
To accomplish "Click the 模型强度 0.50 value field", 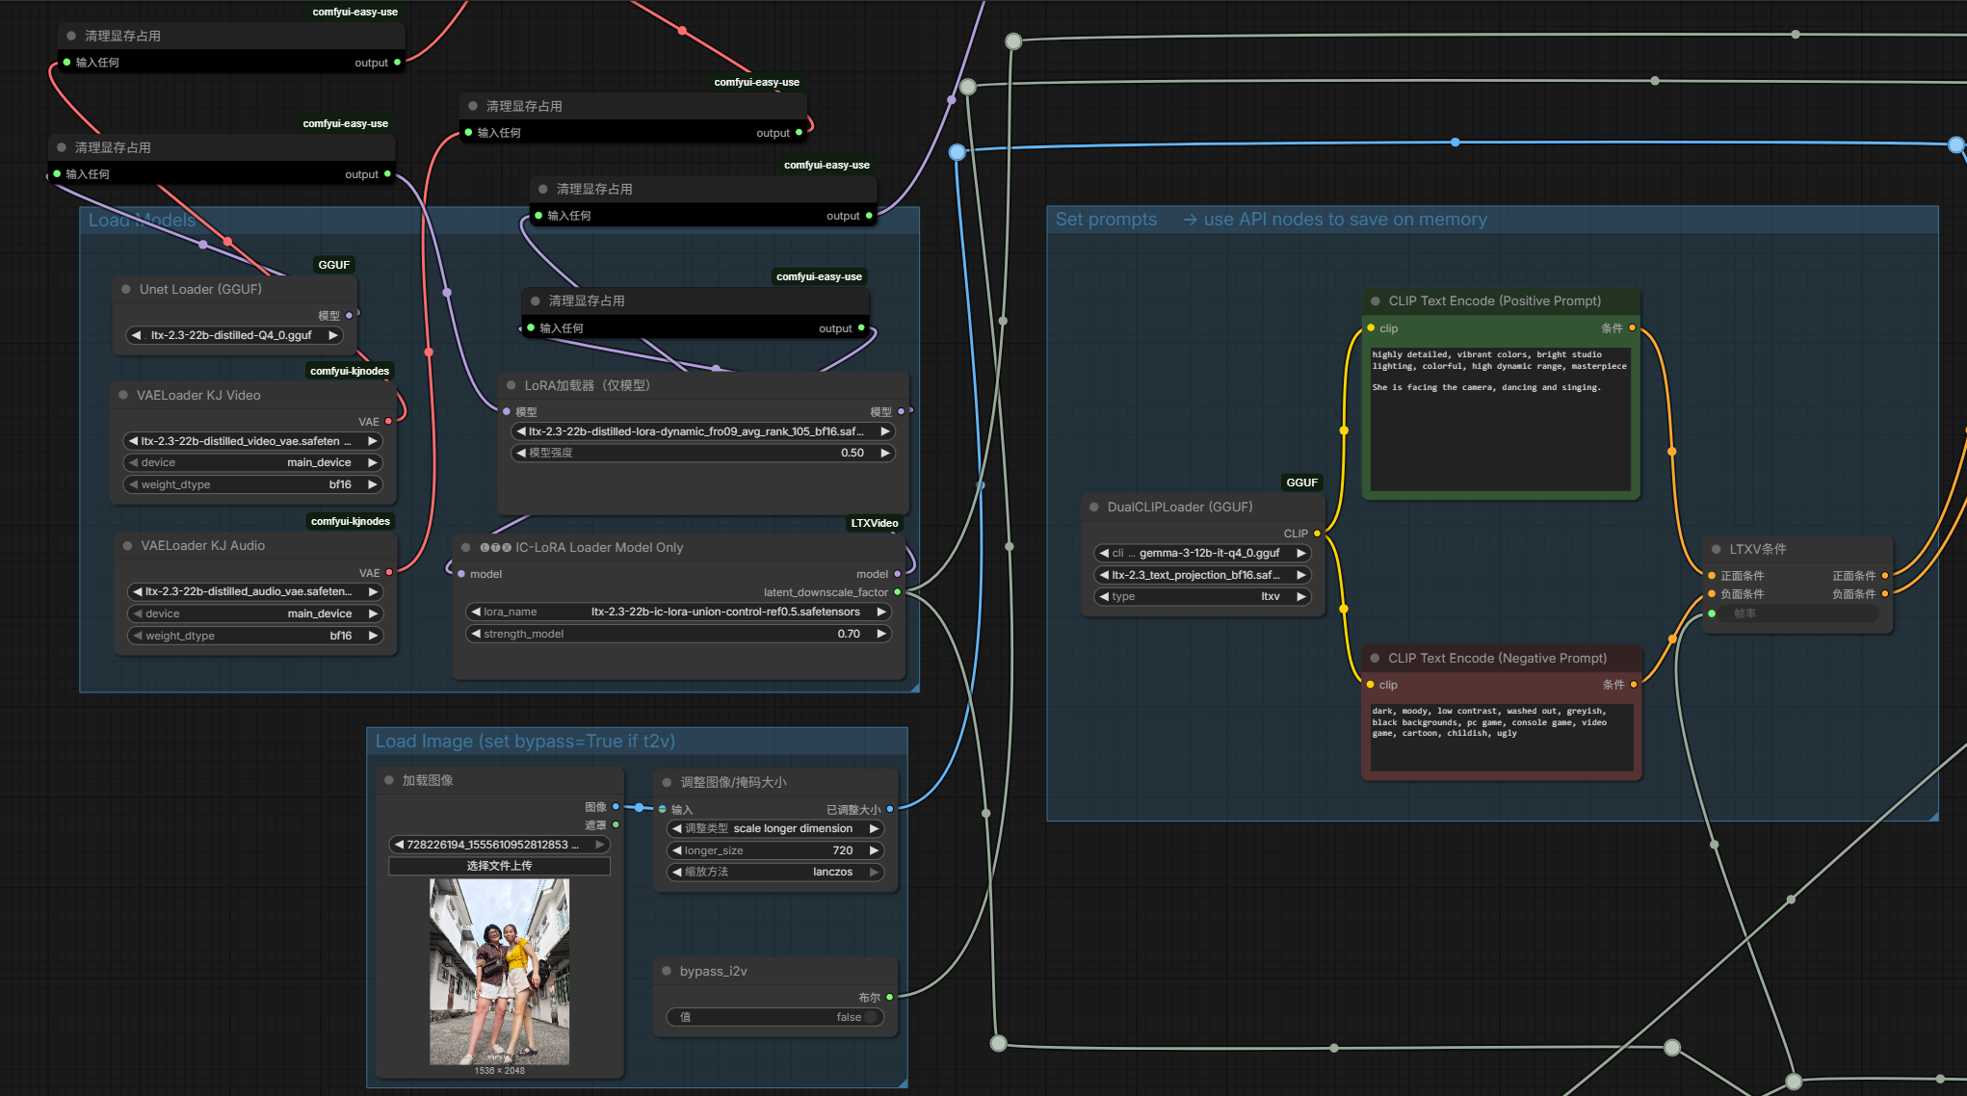I will (703, 453).
